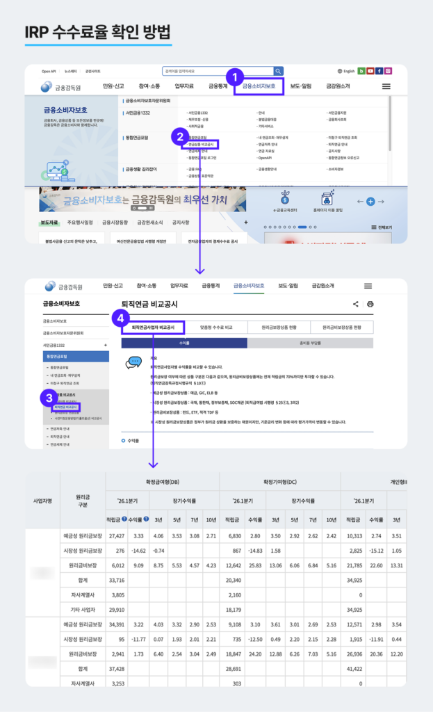Click the search magnifier button on home page
Image resolution: width=433 pixels, height=712 pixels.
[x=278, y=71]
